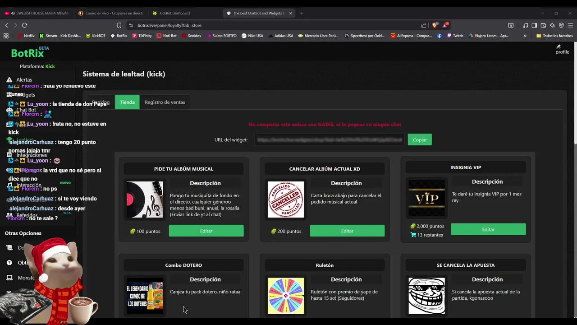The image size is (577, 325).
Task: Open the Speedtest por Ookla bookmark
Action: (x=366, y=36)
